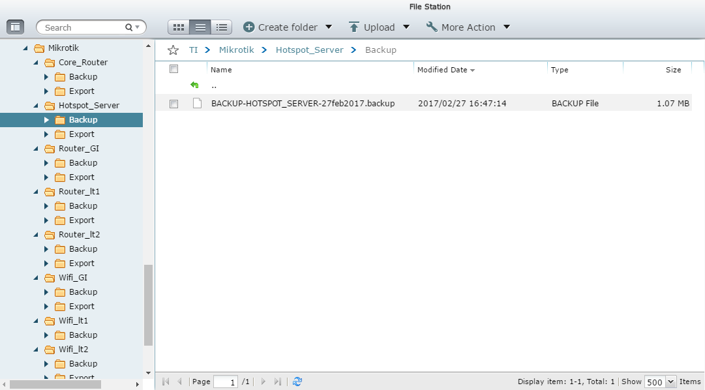Switch to detailed list view

pyautogui.click(x=222, y=27)
